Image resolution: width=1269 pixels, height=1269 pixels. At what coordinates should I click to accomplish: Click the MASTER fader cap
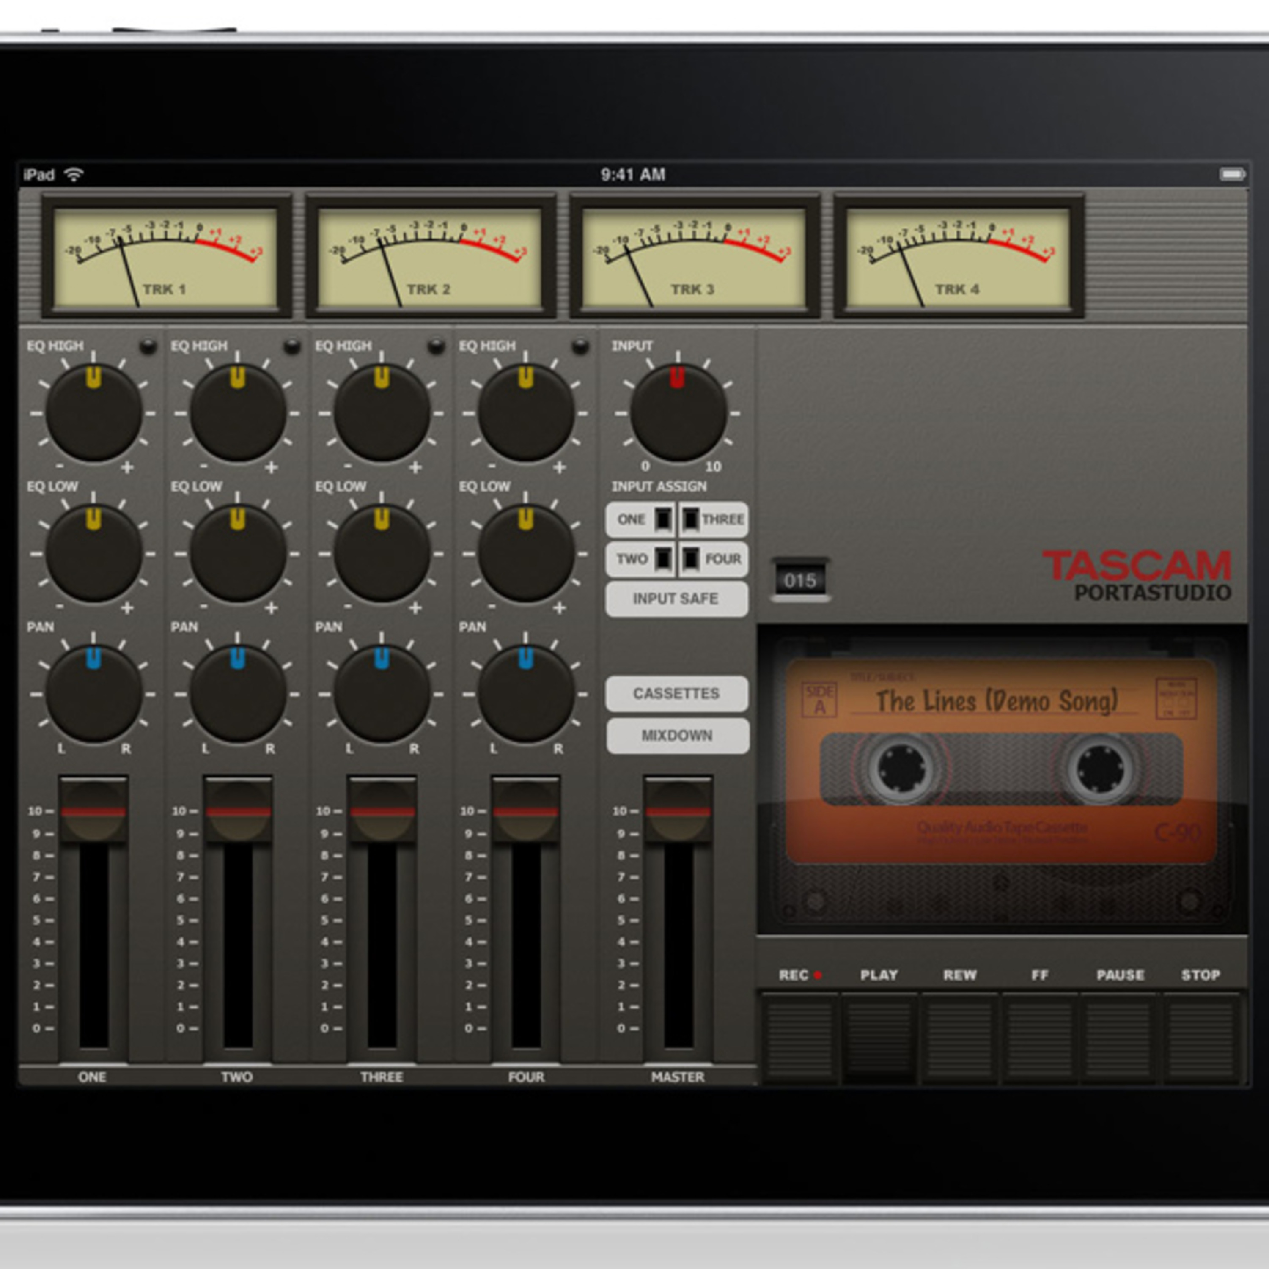click(678, 810)
